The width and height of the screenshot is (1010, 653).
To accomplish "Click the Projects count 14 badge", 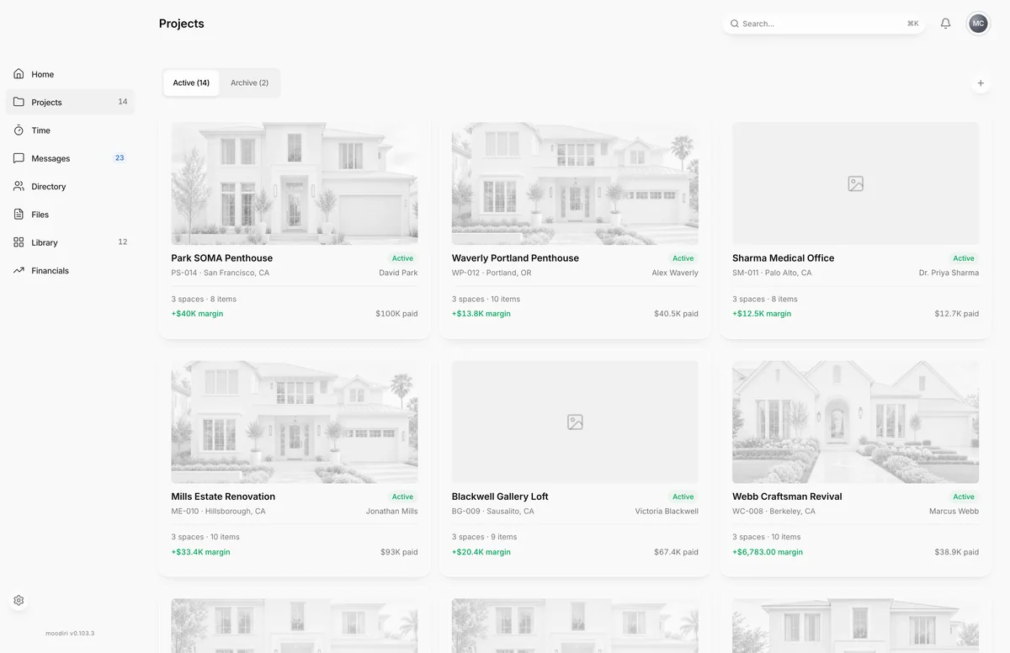I will pos(123,102).
